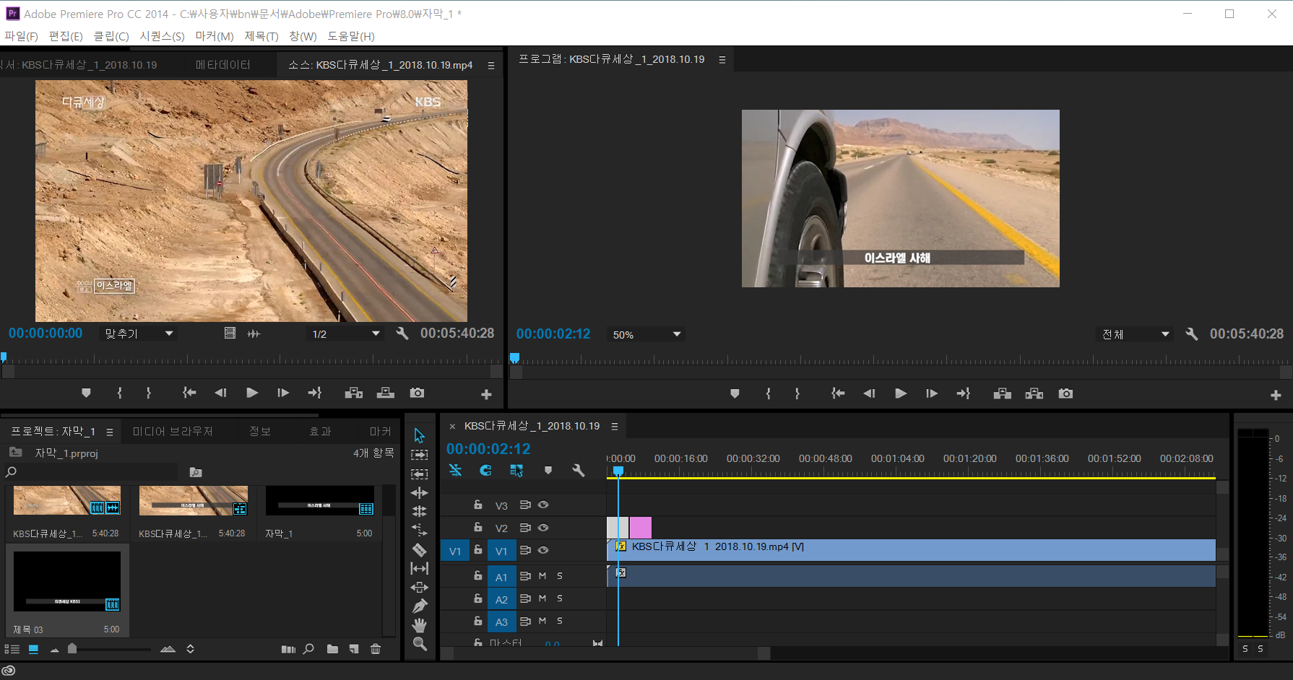The width and height of the screenshot is (1293, 680).
Task: Switch to 효과 tab
Action: click(320, 431)
